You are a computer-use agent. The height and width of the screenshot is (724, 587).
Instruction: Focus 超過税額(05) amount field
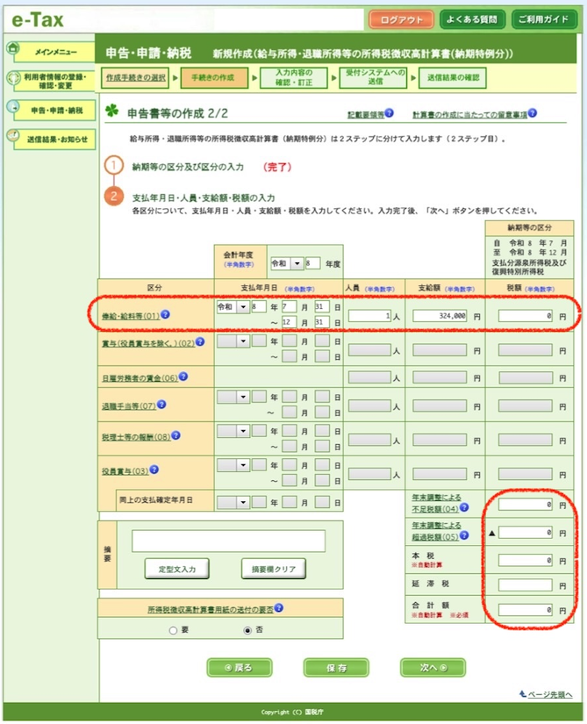pos(526,533)
